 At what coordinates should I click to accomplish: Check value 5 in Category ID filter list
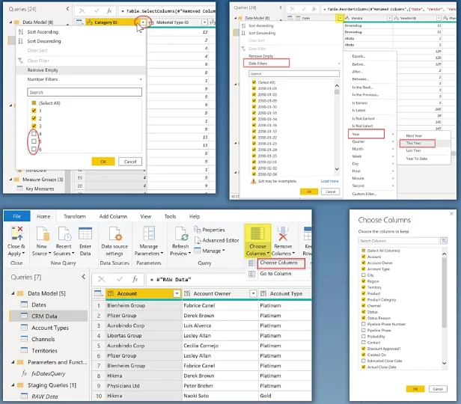[x=34, y=141]
